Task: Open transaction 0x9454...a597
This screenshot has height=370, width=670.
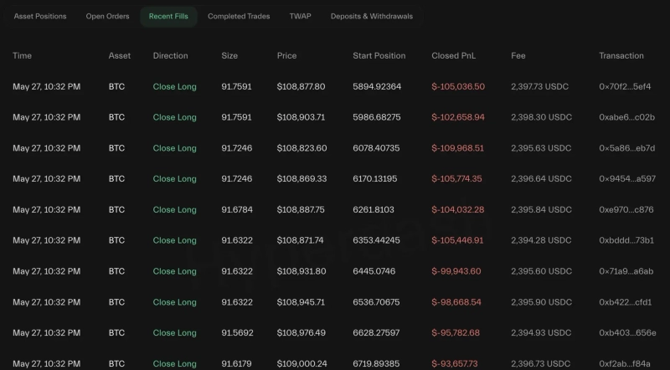Action: pyautogui.click(x=626, y=178)
